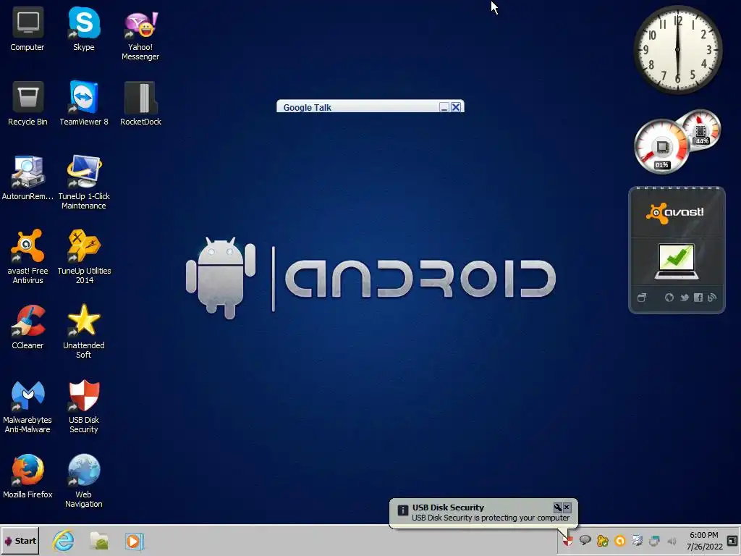Launch avast! Free Antivirus shortcut
741x556 pixels.
point(27,258)
